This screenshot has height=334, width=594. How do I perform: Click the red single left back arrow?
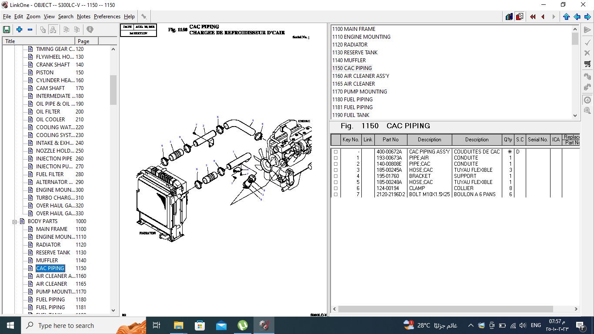pos(543,17)
